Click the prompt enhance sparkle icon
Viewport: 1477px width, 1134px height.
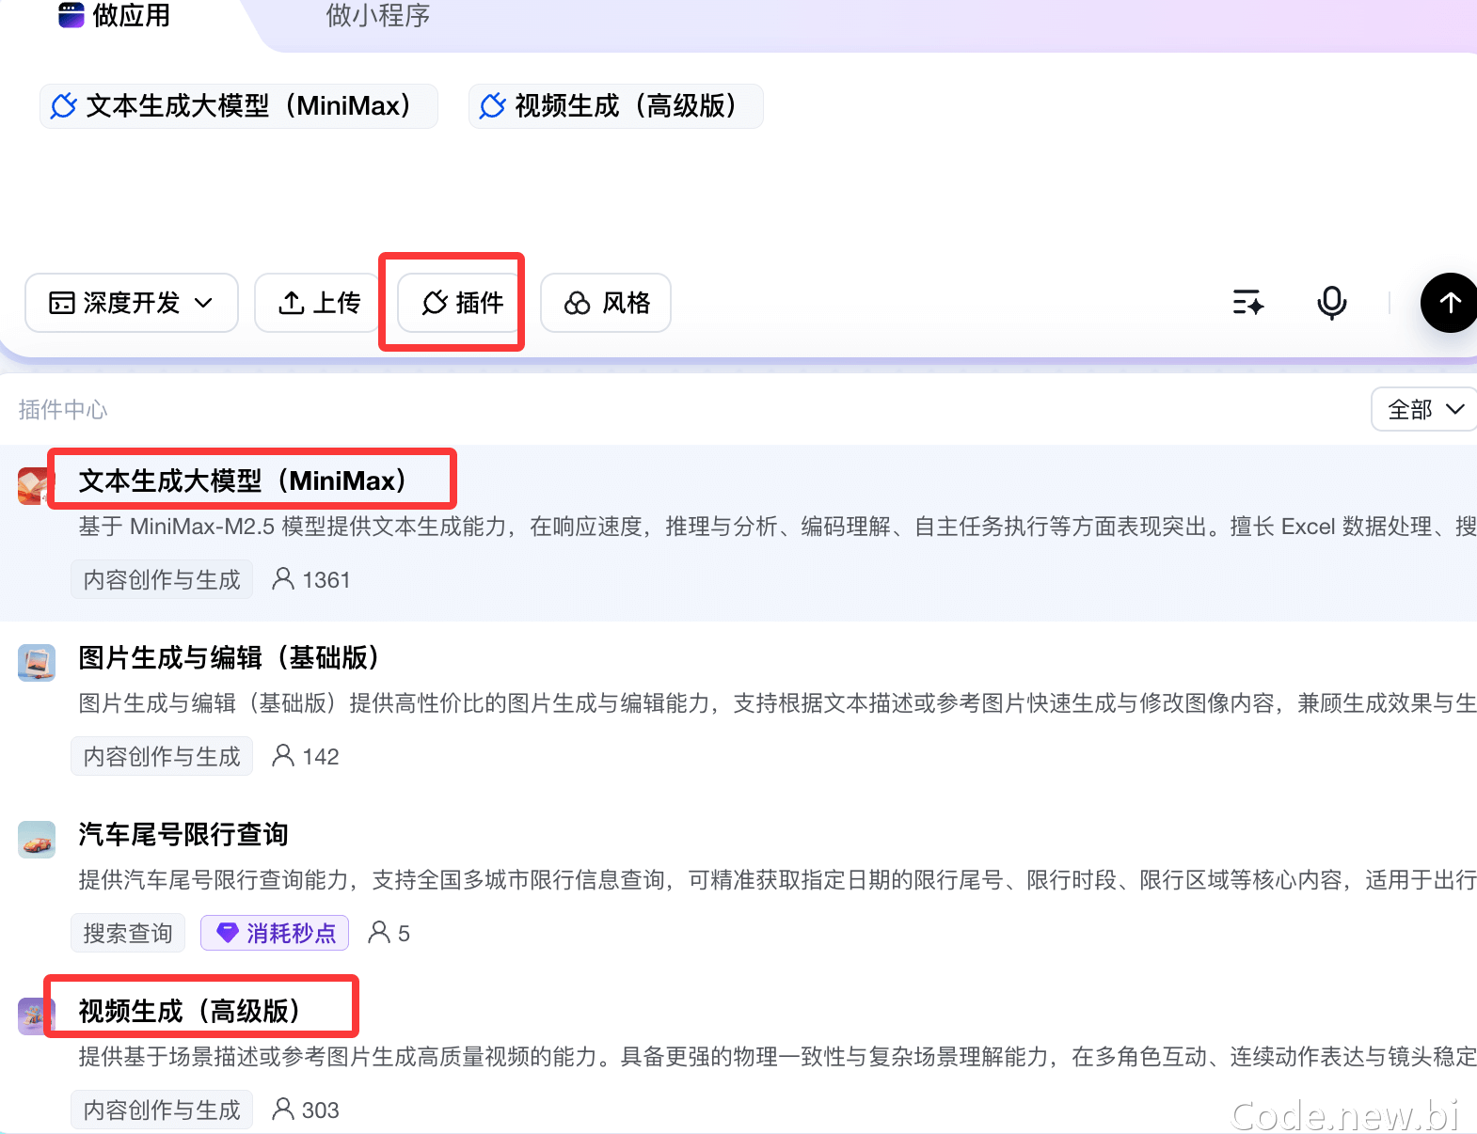tap(1248, 303)
